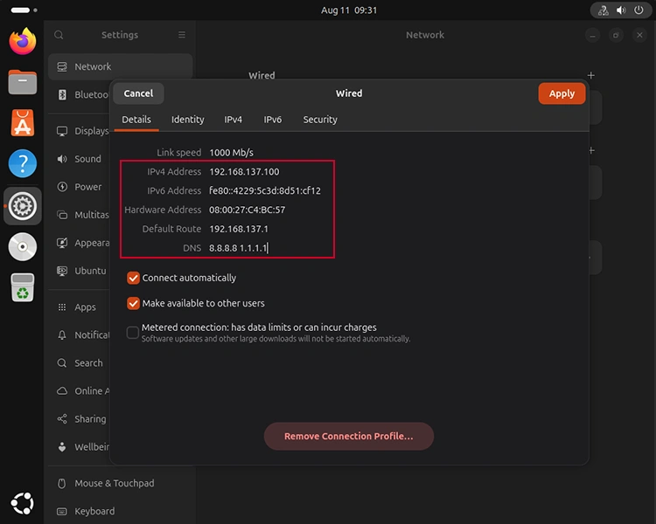Click the Keyboard sidebar icon
This screenshot has width=656, height=524.
tap(62, 511)
